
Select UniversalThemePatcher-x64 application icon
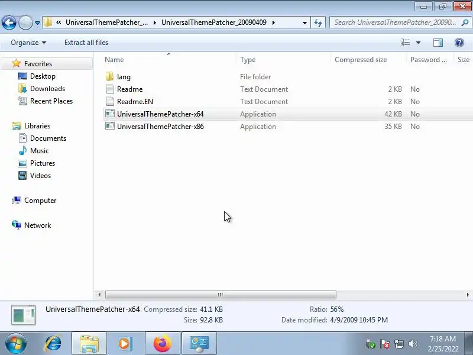pyautogui.click(x=110, y=114)
